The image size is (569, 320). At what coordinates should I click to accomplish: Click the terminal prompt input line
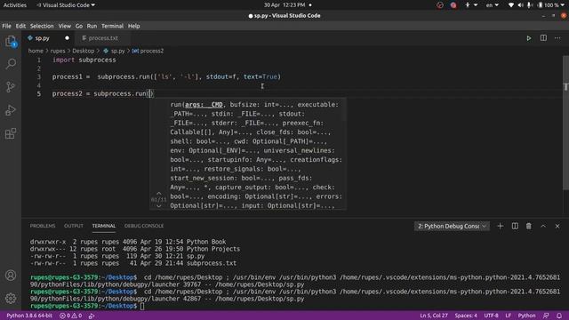pos(294,306)
